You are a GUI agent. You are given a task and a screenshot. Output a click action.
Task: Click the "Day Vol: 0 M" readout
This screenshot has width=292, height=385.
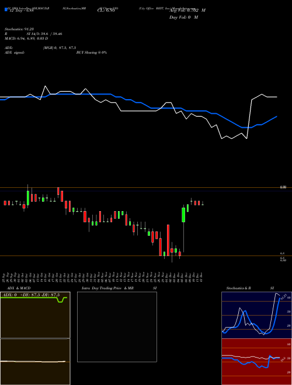point(183,17)
